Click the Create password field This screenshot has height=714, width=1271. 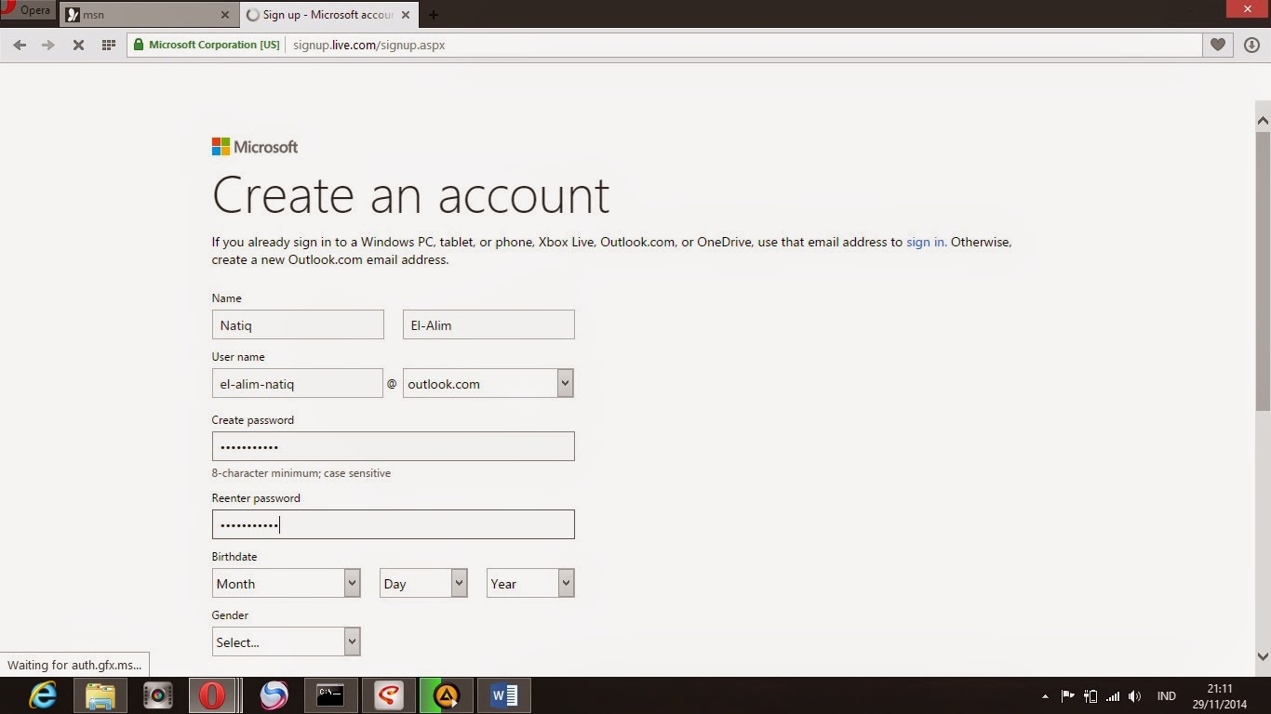coord(394,446)
